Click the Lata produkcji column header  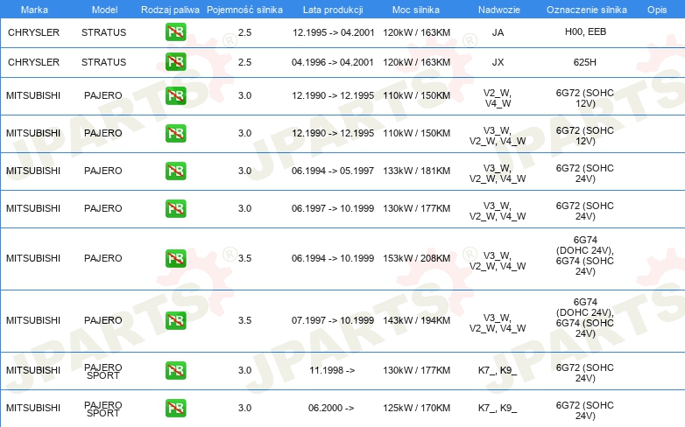[333, 10]
